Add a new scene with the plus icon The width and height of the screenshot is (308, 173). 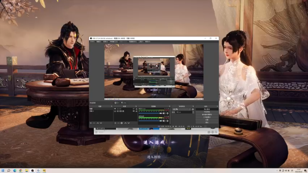91,123
